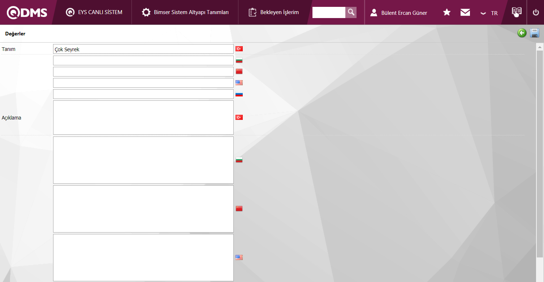
Task: Expand the TR language dropdown
Action: (489, 13)
